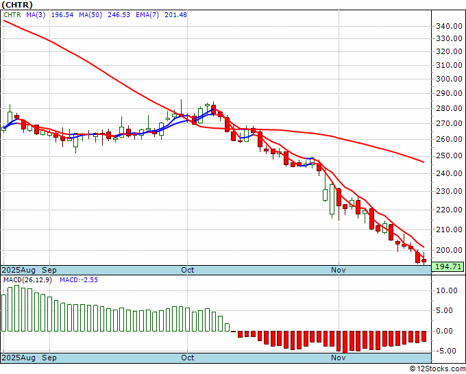Click the MACD(26,12,9) indicator label

27,280
